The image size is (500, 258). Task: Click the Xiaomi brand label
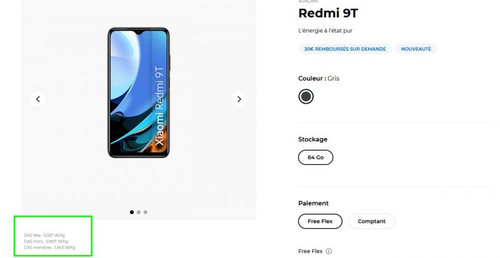pyautogui.click(x=309, y=1)
